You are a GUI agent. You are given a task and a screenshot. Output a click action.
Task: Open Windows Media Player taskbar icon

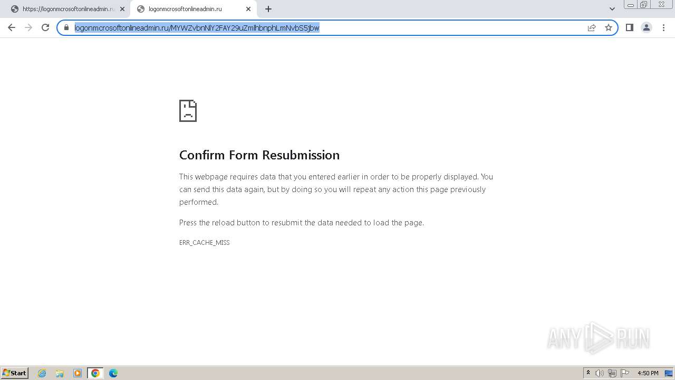pyautogui.click(x=78, y=373)
